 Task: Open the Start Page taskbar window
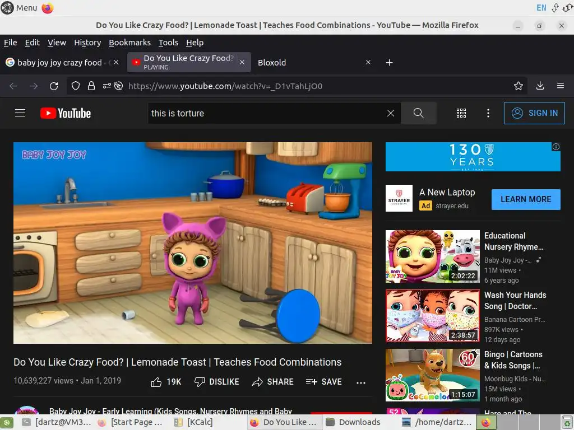click(x=132, y=422)
